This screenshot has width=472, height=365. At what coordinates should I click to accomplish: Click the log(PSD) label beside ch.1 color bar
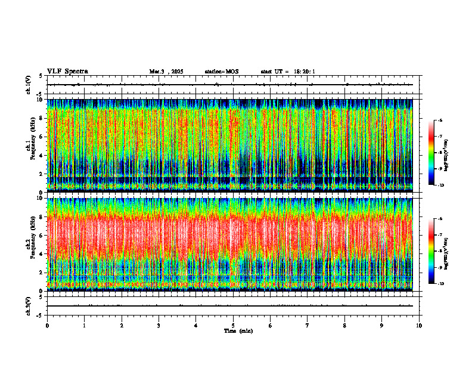446,156
